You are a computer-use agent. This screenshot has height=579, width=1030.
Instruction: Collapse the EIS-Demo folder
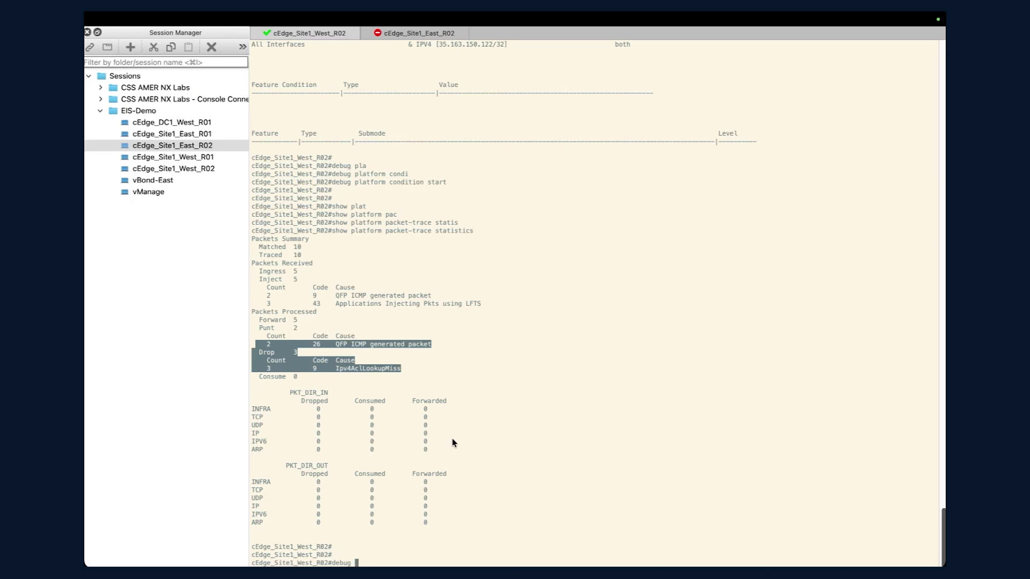coord(100,111)
